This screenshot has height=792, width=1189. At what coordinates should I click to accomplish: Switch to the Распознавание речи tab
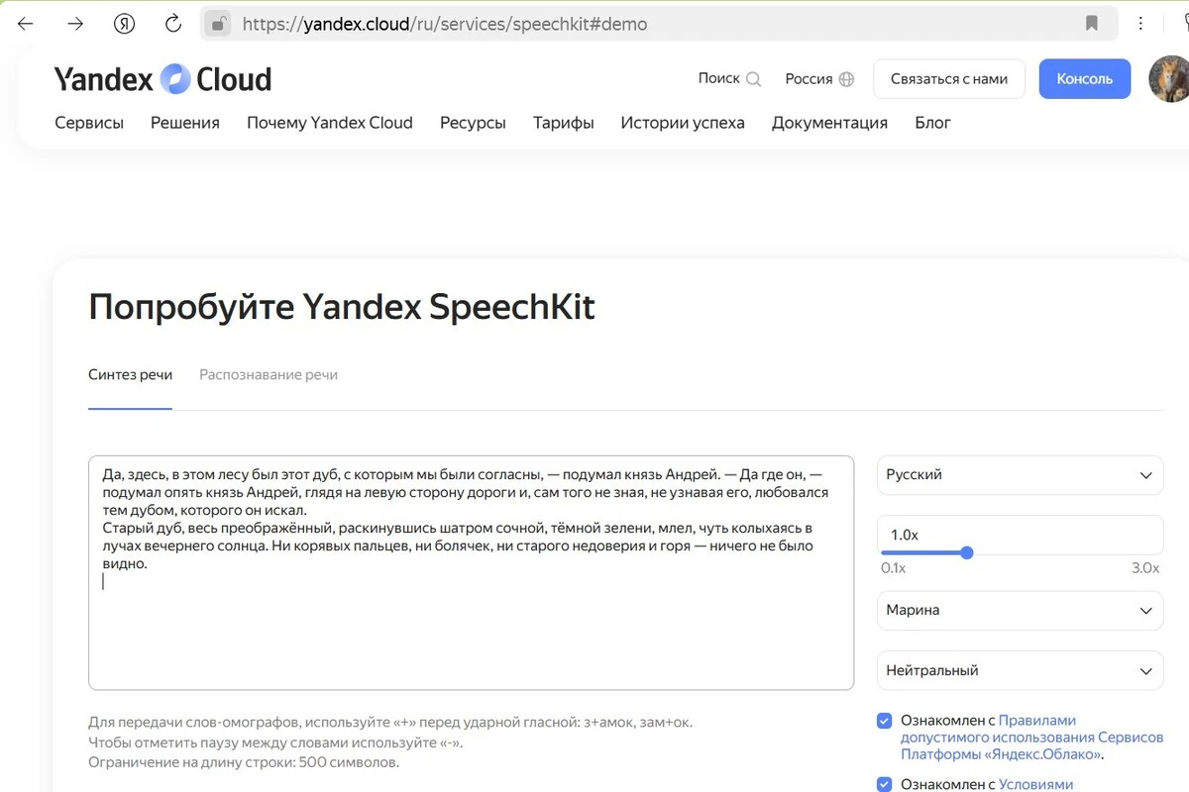tap(269, 375)
